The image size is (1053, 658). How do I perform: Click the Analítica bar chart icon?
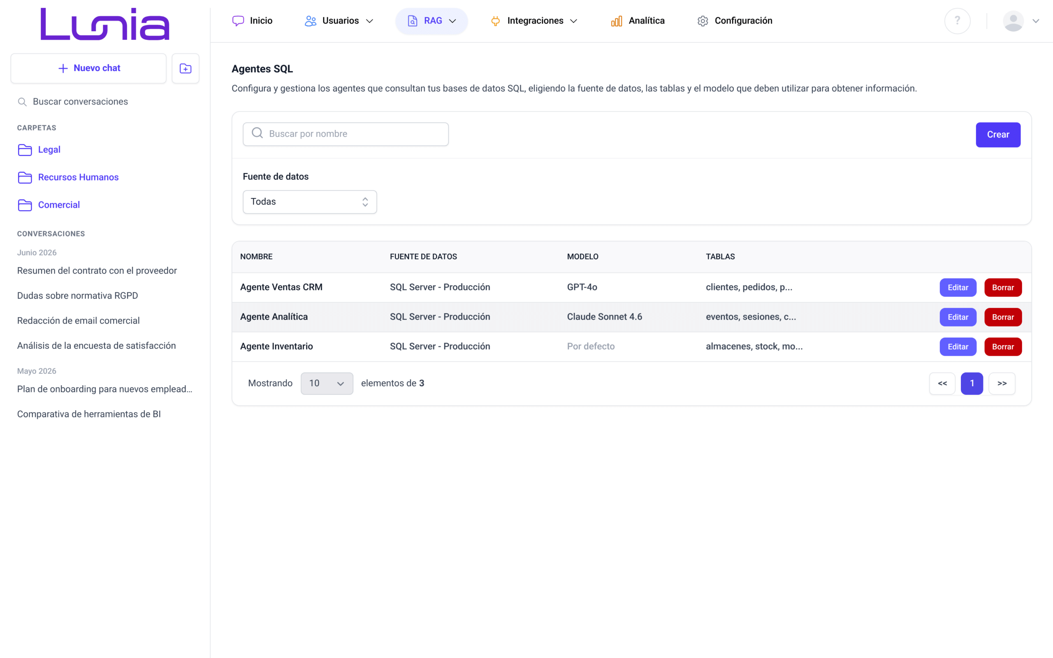pyautogui.click(x=617, y=21)
